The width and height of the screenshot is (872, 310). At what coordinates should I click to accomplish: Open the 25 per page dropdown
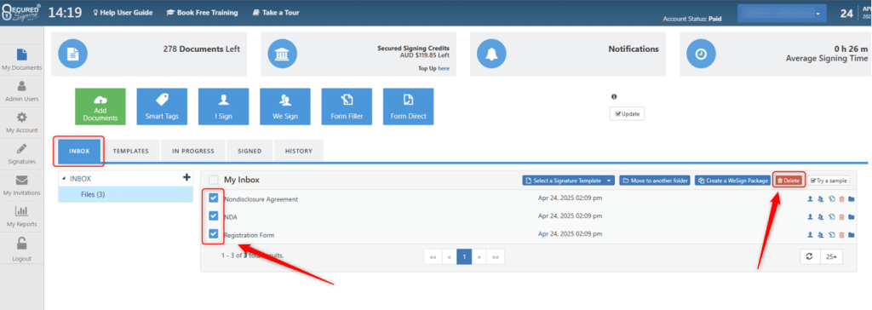[831, 256]
